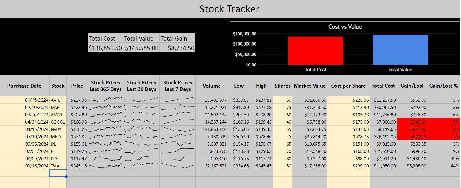Select the TSLA ticker cell
The height and width of the screenshot is (188, 461).
58,166
